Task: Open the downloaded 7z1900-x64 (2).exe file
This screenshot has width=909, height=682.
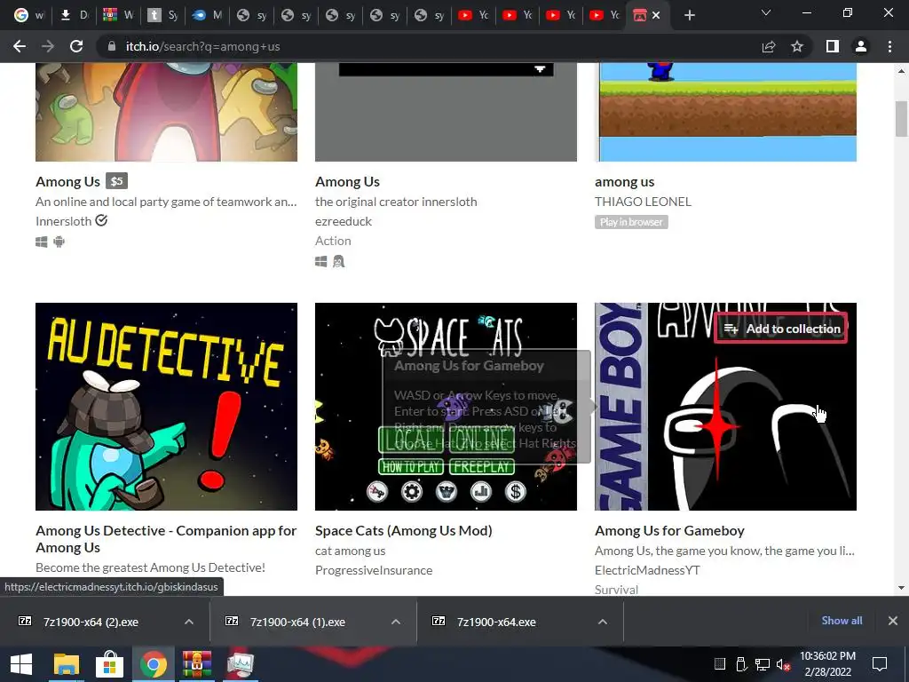Action: pos(91,622)
